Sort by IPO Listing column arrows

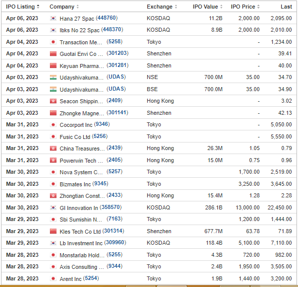[38, 7]
